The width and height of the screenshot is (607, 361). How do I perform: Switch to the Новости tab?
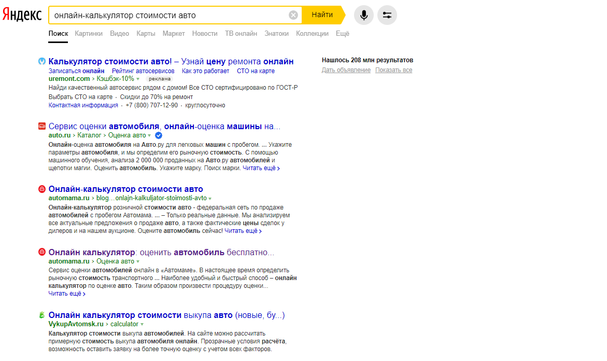coord(205,34)
